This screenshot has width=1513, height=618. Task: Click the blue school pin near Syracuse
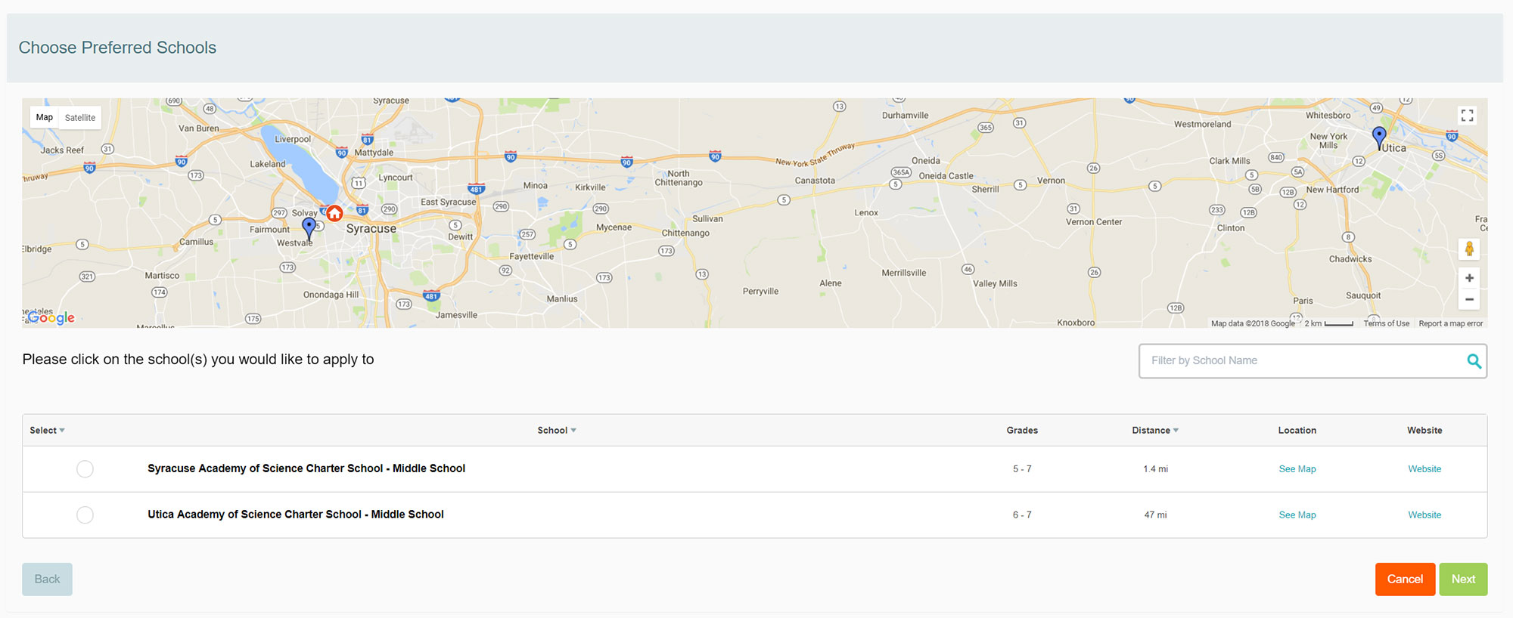309,226
